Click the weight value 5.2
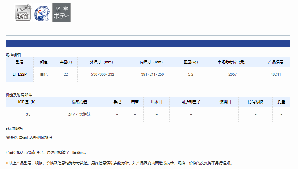Screen dimensions: 298x169 click(x=191, y=74)
